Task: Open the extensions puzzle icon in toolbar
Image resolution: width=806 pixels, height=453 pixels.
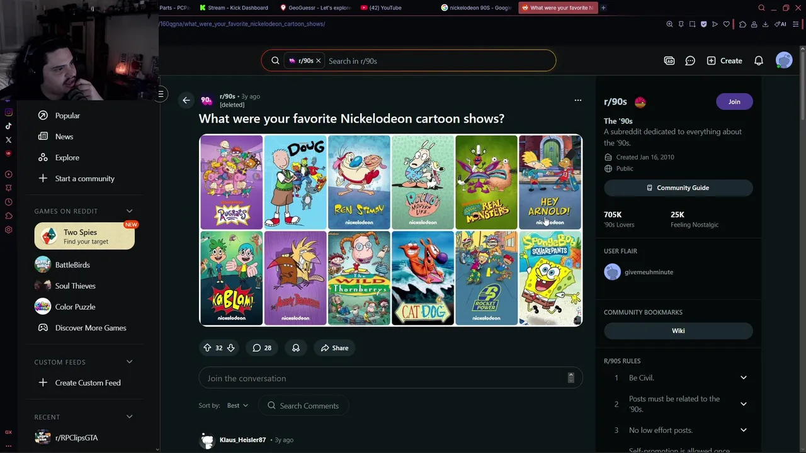Action: click(742, 24)
